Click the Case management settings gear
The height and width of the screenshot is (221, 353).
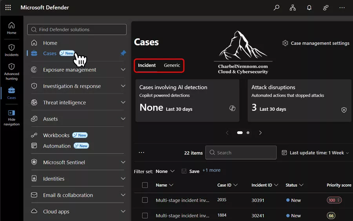[285, 43]
